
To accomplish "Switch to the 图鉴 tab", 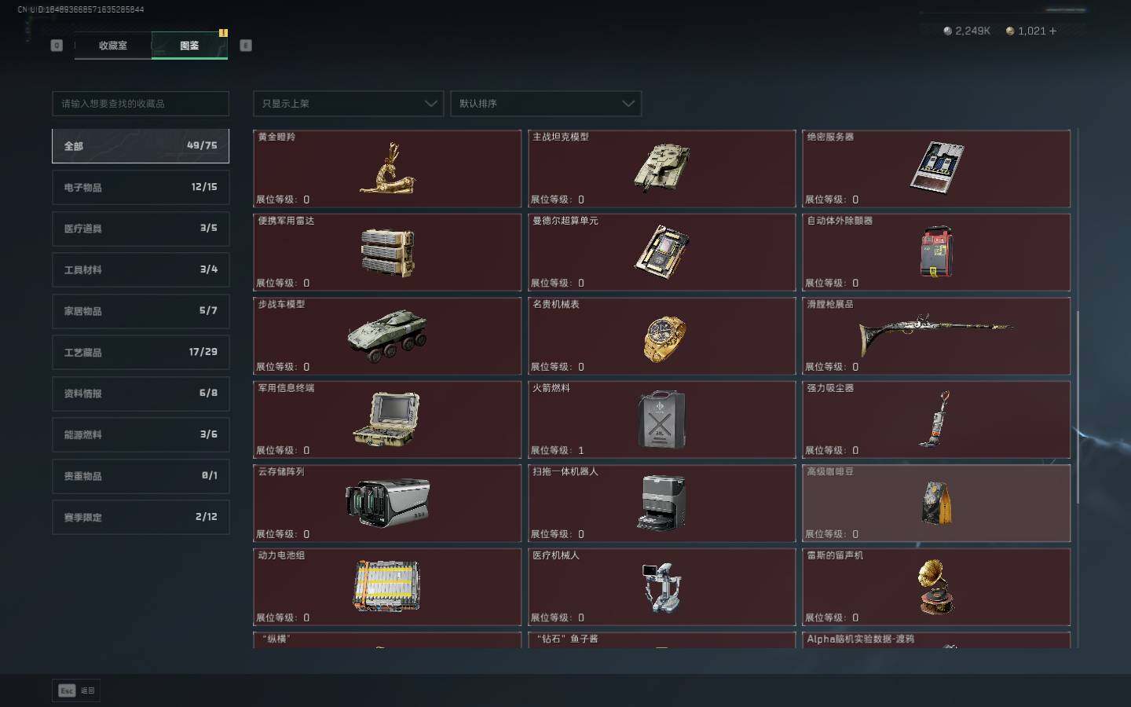I will click(x=189, y=46).
